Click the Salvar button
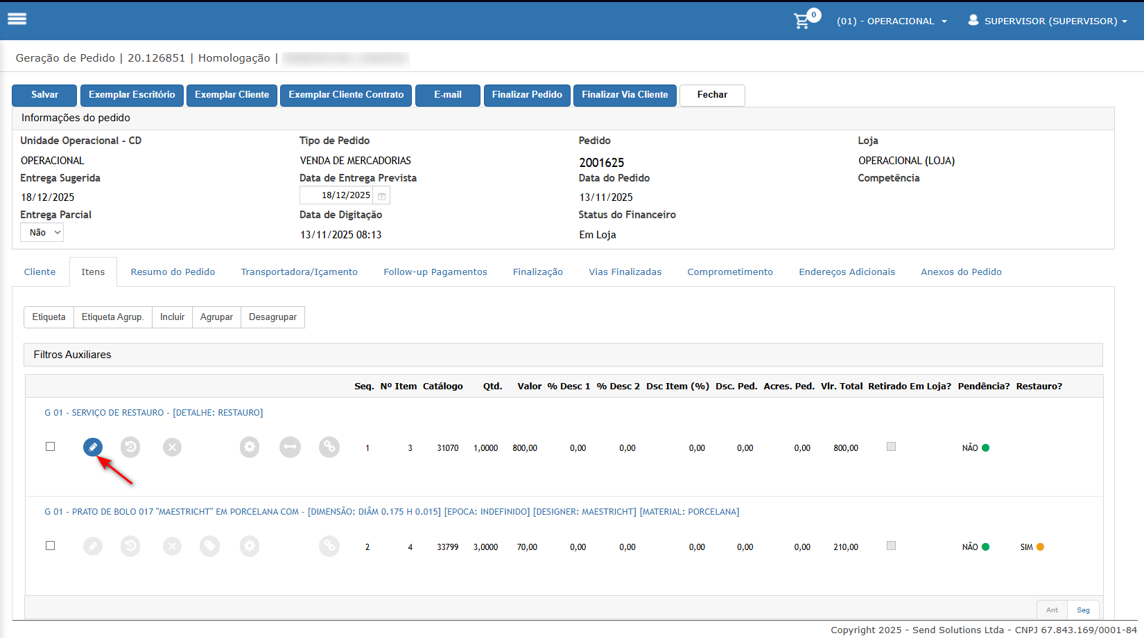Viewport: 1144px width, 638px height. click(x=45, y=95)
